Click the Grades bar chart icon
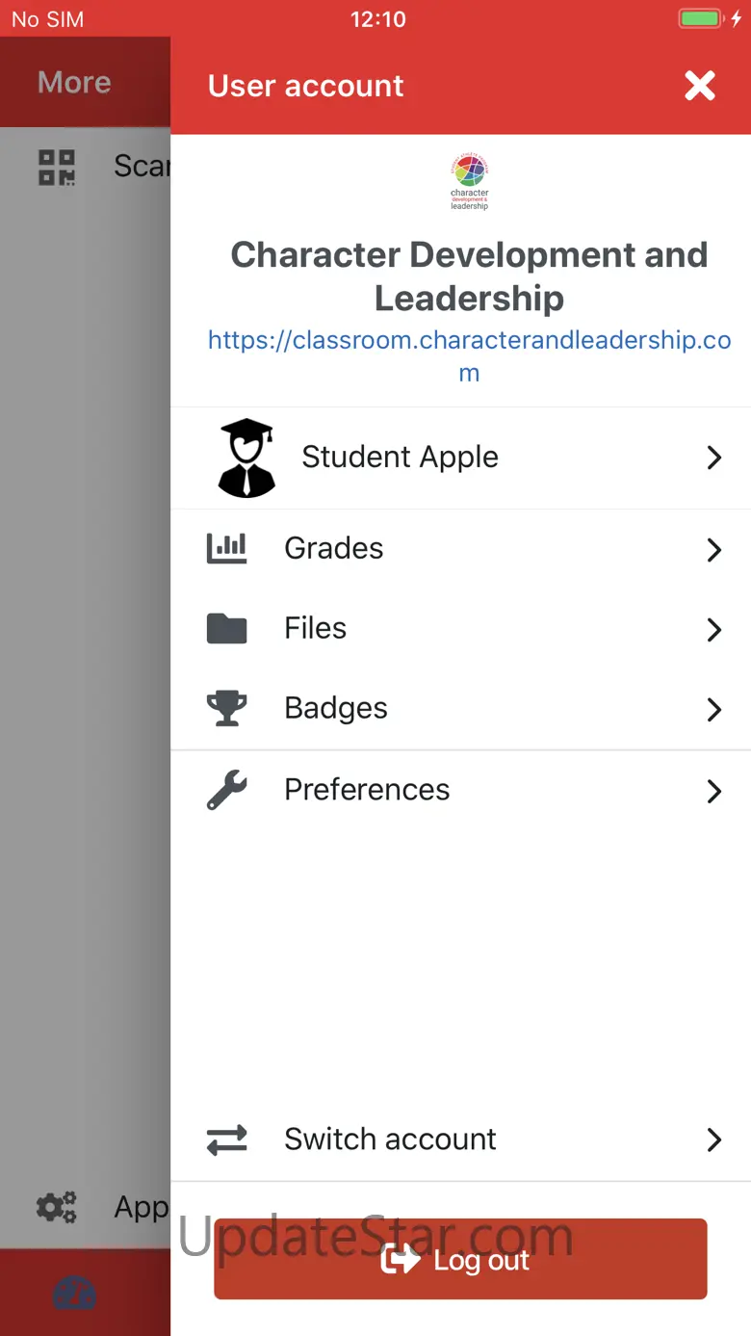Image resolution: width=751 pixels, height=1336 pixels. point(227,548)
